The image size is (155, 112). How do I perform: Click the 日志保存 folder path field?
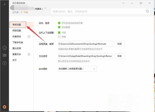click(x=85, y=56)
